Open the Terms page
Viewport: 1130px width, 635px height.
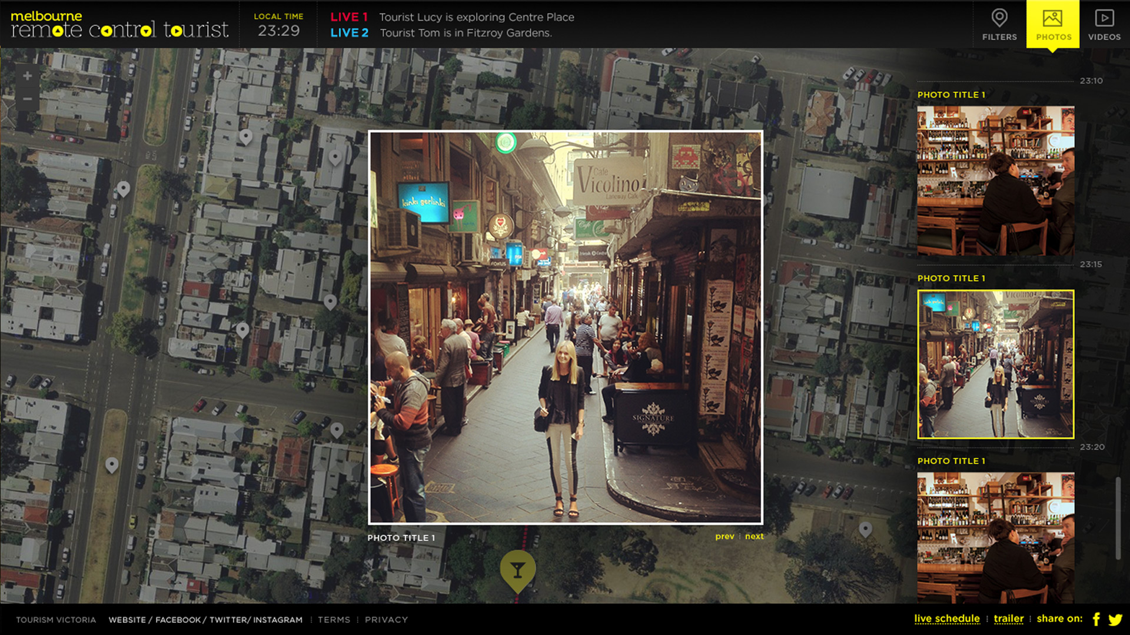click(x=334, y=620)
